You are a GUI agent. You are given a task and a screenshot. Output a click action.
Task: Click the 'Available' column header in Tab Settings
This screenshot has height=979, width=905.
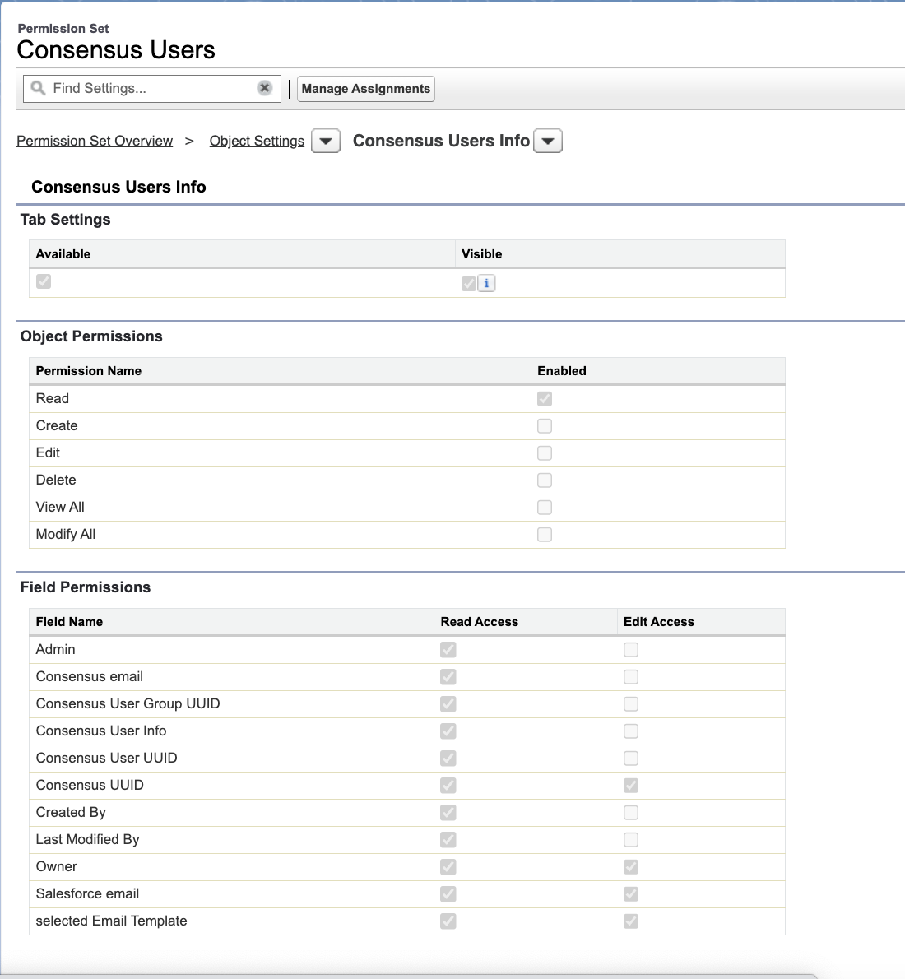click(63, 254)
